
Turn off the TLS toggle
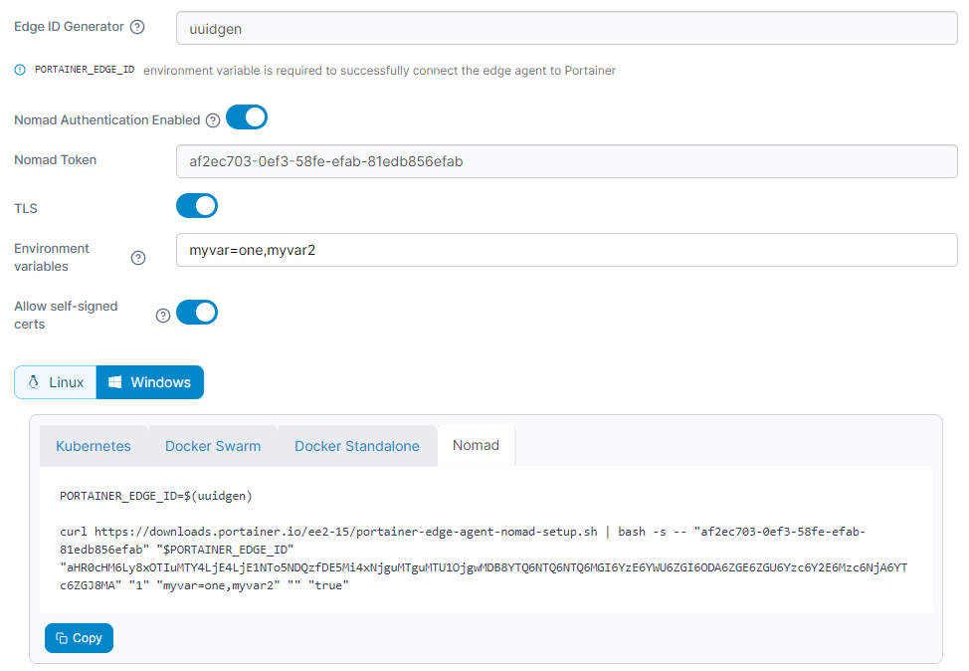pyautogui.click(x=197, y=206)
